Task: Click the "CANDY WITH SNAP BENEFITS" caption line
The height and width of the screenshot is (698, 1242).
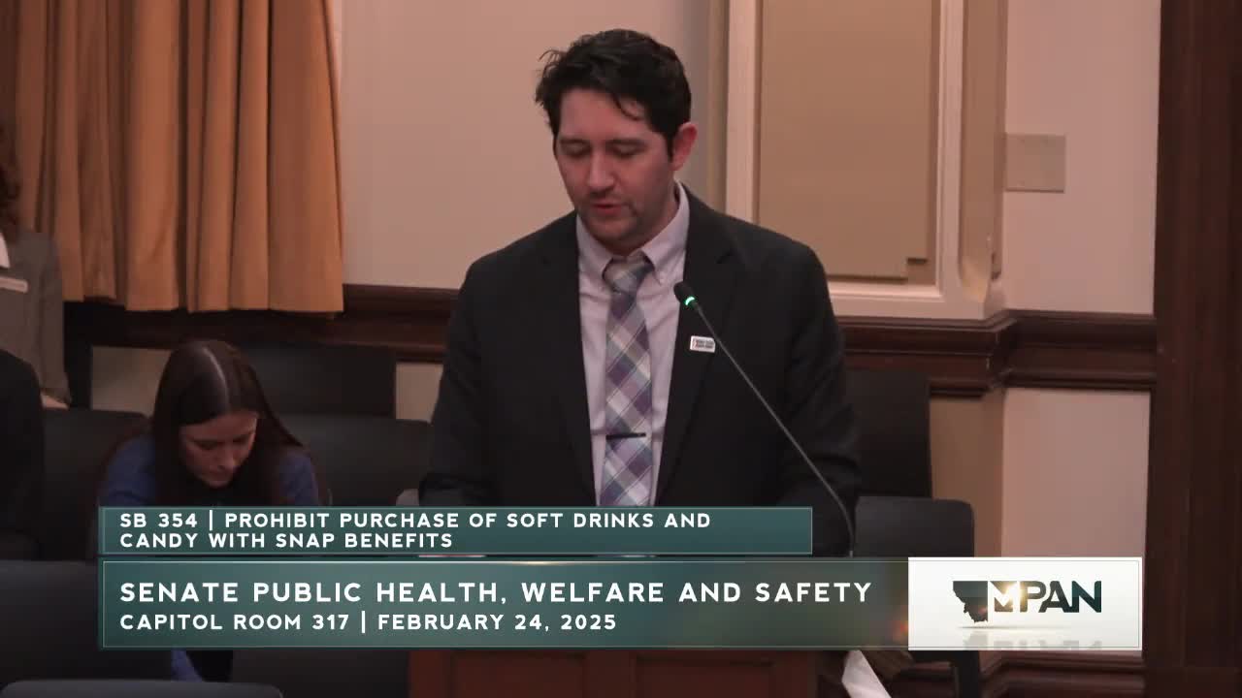Action: click(x=286, y=541)
